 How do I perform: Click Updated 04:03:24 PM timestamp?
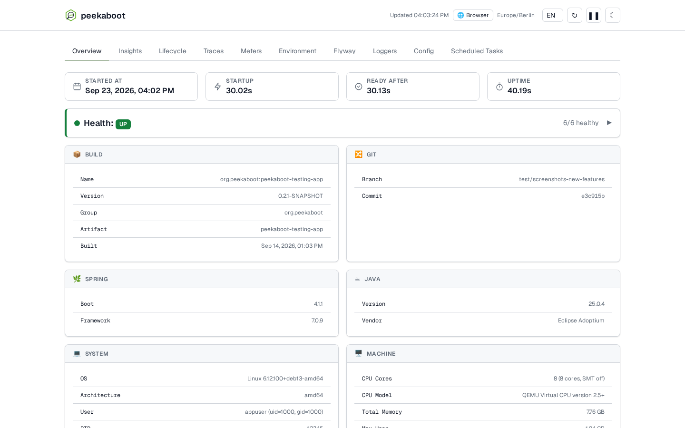419,15
